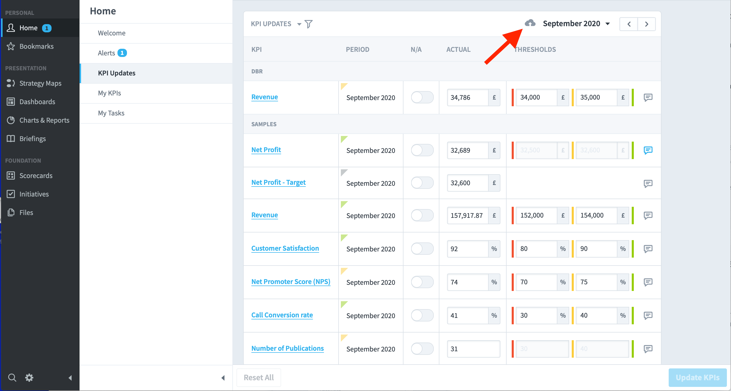
Task: Toggle N/A switch for Net Profit - Target
Action: [x=422, y=183]
